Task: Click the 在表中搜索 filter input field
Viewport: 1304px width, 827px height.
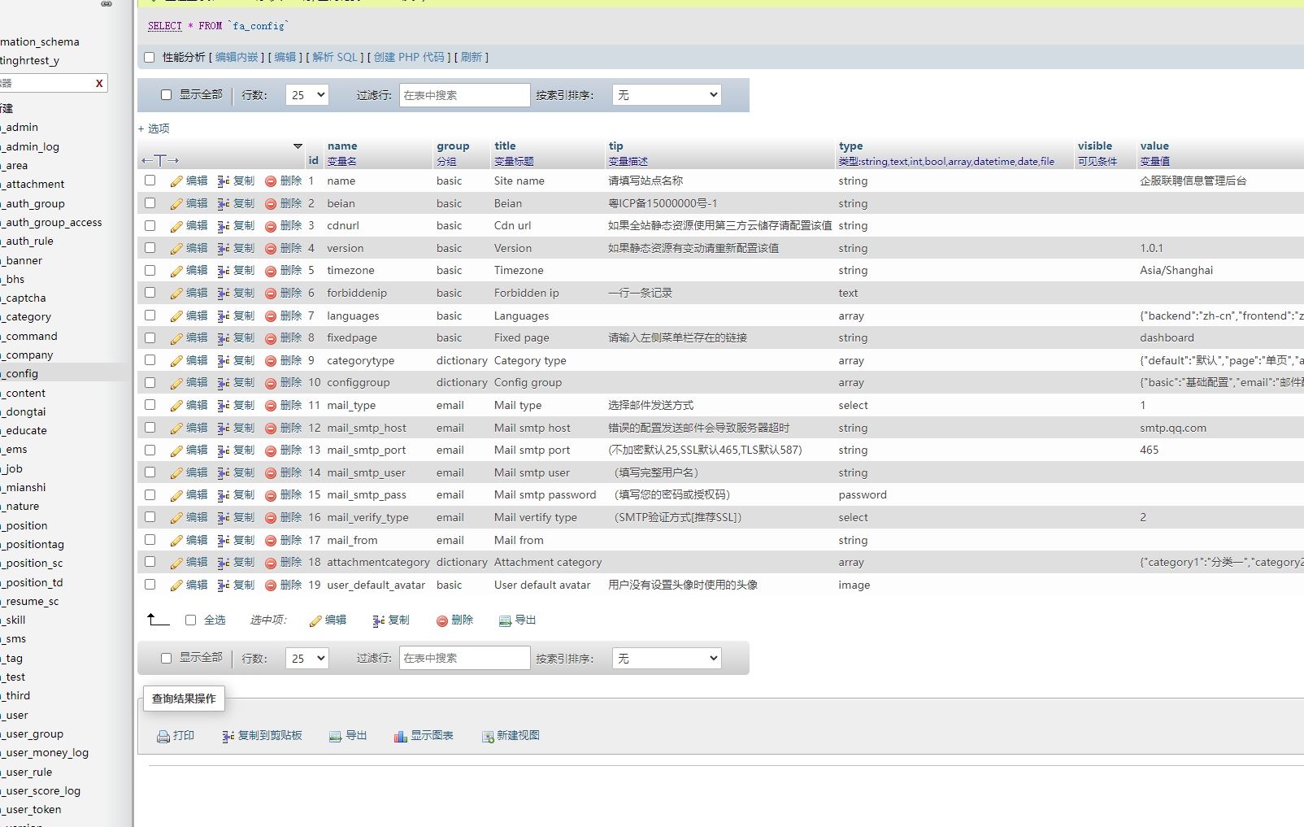Action: point(463,95)
